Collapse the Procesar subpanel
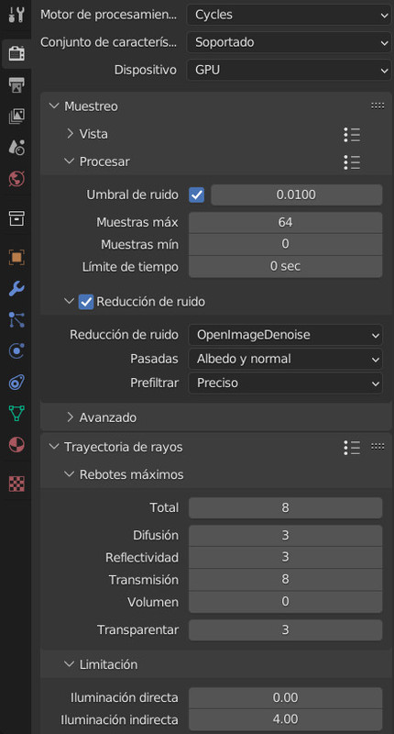 pyautogui.click(x=69, y=161)
